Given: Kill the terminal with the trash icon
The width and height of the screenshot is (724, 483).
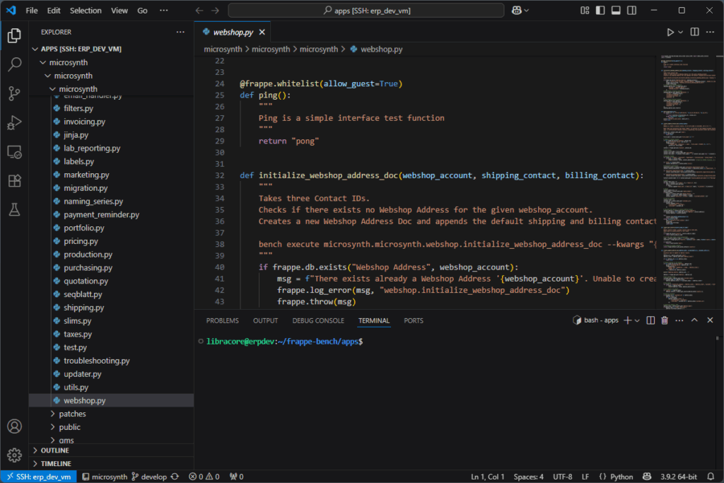Looking at the screenshot, I should coord(665,320).
